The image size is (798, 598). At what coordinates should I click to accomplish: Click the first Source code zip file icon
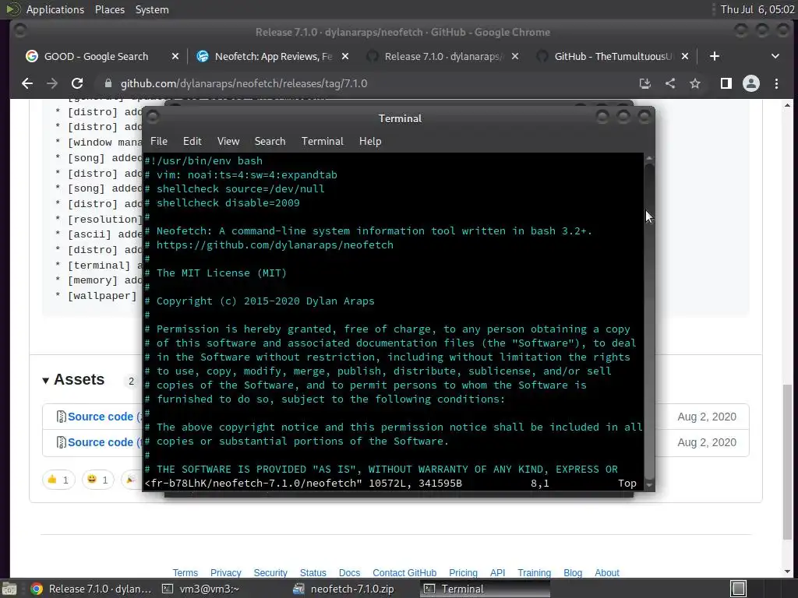[61, 417]
